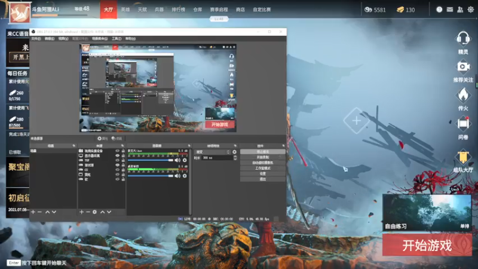Enable 工作室模式 studio mode in OBS
478x269 pixels.
(x=262, y=168)
